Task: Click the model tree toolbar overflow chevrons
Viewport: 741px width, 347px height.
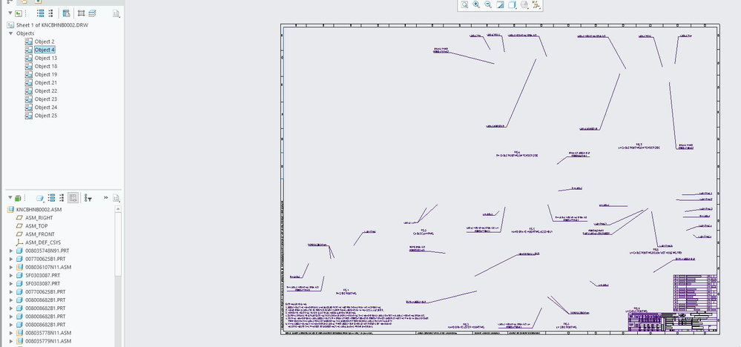Action: (106, 198)
